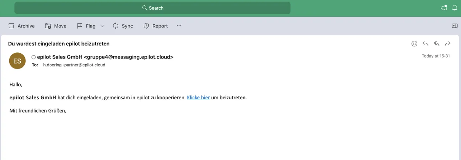Sync the mailbox
The height and width of the screenshot is (160, 461).
pyautogui.click(x=123, y=26)
